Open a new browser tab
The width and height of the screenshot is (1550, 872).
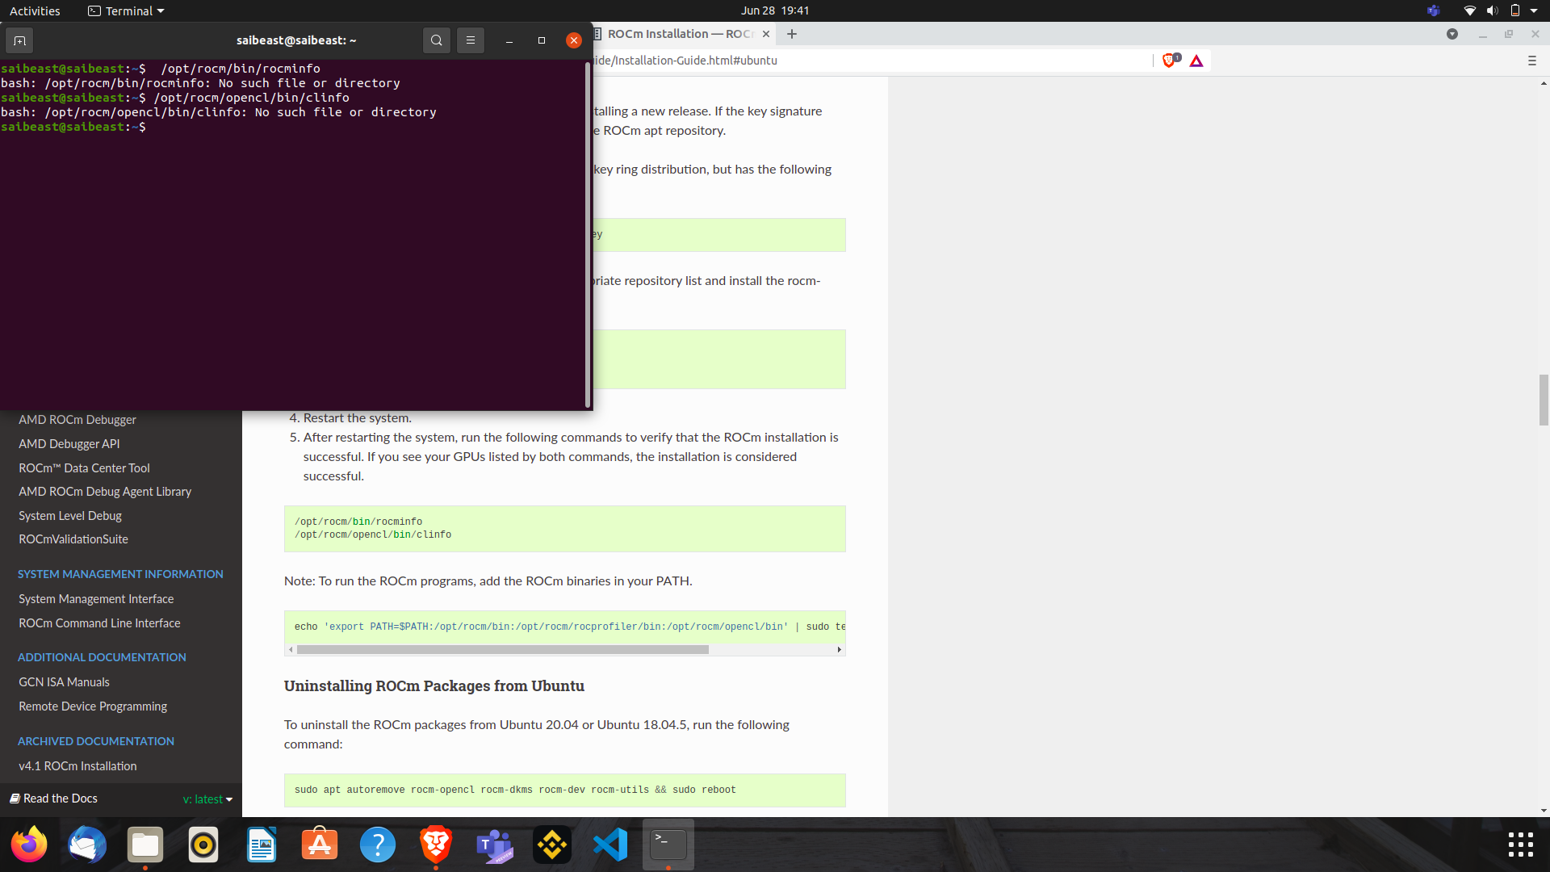click(x=792, y=34)
